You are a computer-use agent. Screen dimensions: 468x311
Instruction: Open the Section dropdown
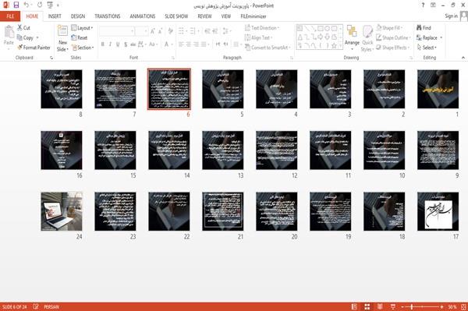[83, 48]
